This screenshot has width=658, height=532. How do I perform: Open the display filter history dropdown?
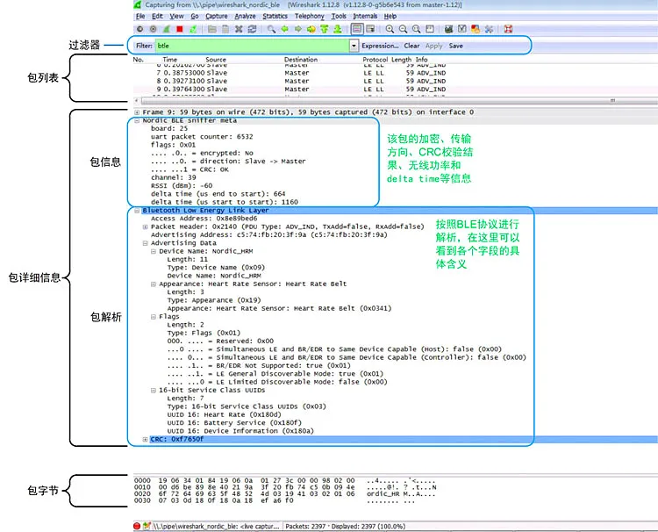coord(354,46)
